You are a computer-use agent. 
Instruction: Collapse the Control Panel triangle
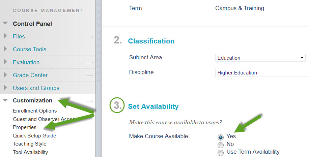(x=5, y=23)
